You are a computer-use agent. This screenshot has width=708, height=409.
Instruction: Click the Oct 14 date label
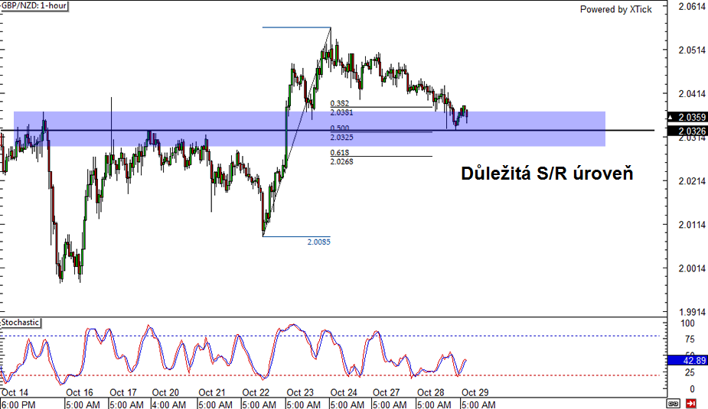tap(15, 392)
